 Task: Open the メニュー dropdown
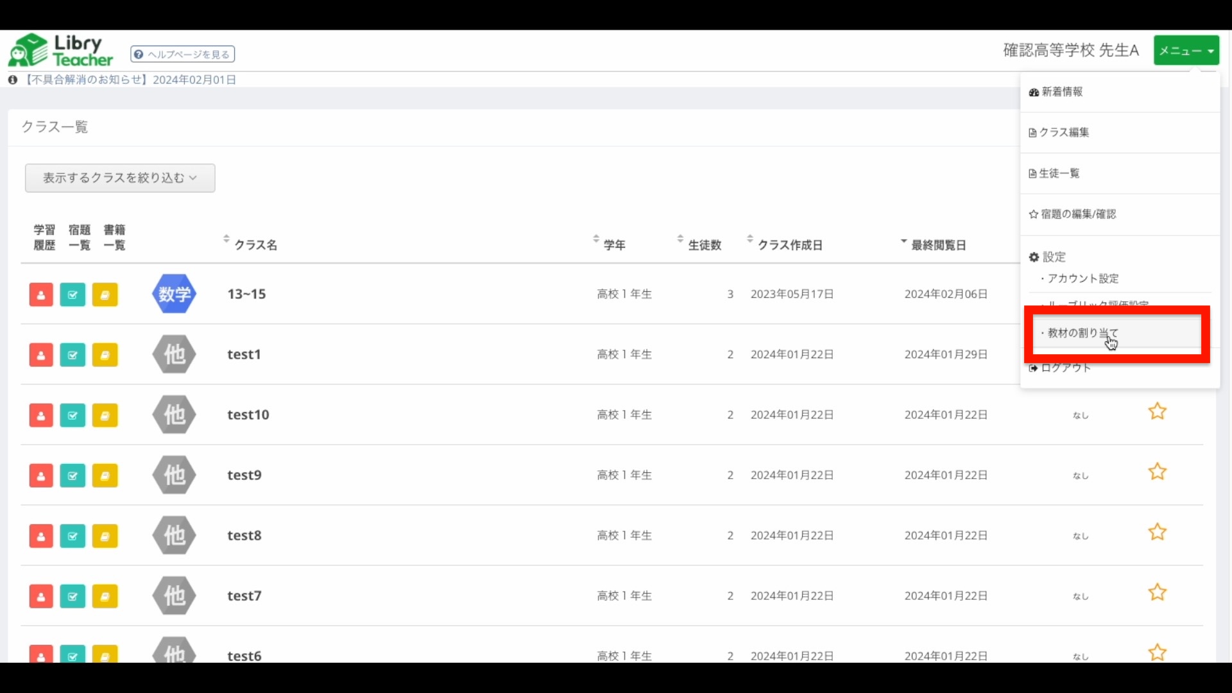pos(1185,50)
